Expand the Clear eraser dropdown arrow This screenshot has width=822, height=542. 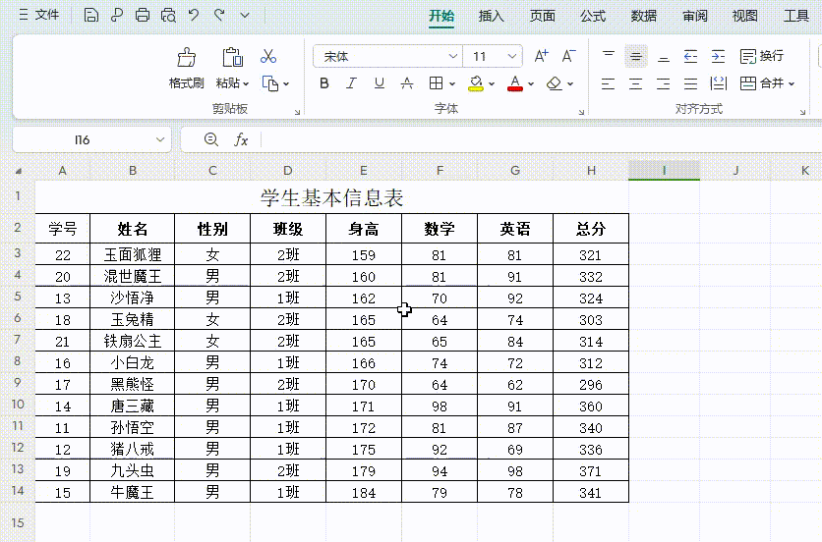point(570,83)
